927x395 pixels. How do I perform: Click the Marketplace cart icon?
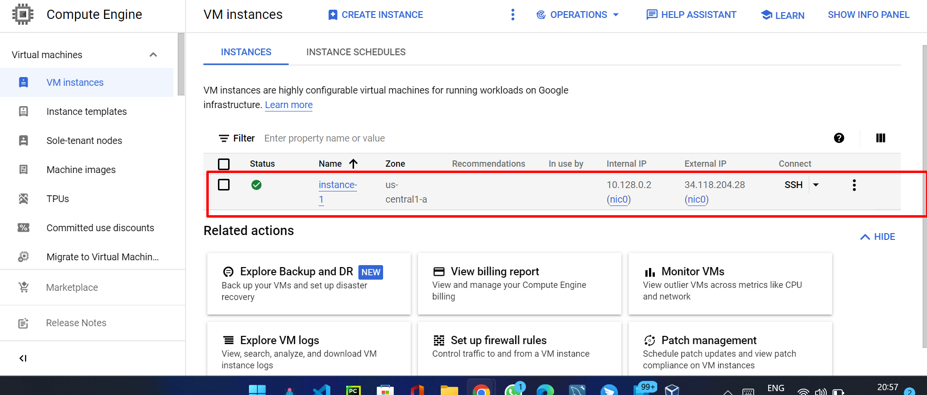23,287
